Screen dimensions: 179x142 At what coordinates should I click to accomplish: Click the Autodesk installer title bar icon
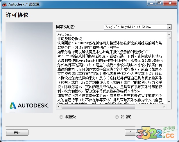(5, 4)
